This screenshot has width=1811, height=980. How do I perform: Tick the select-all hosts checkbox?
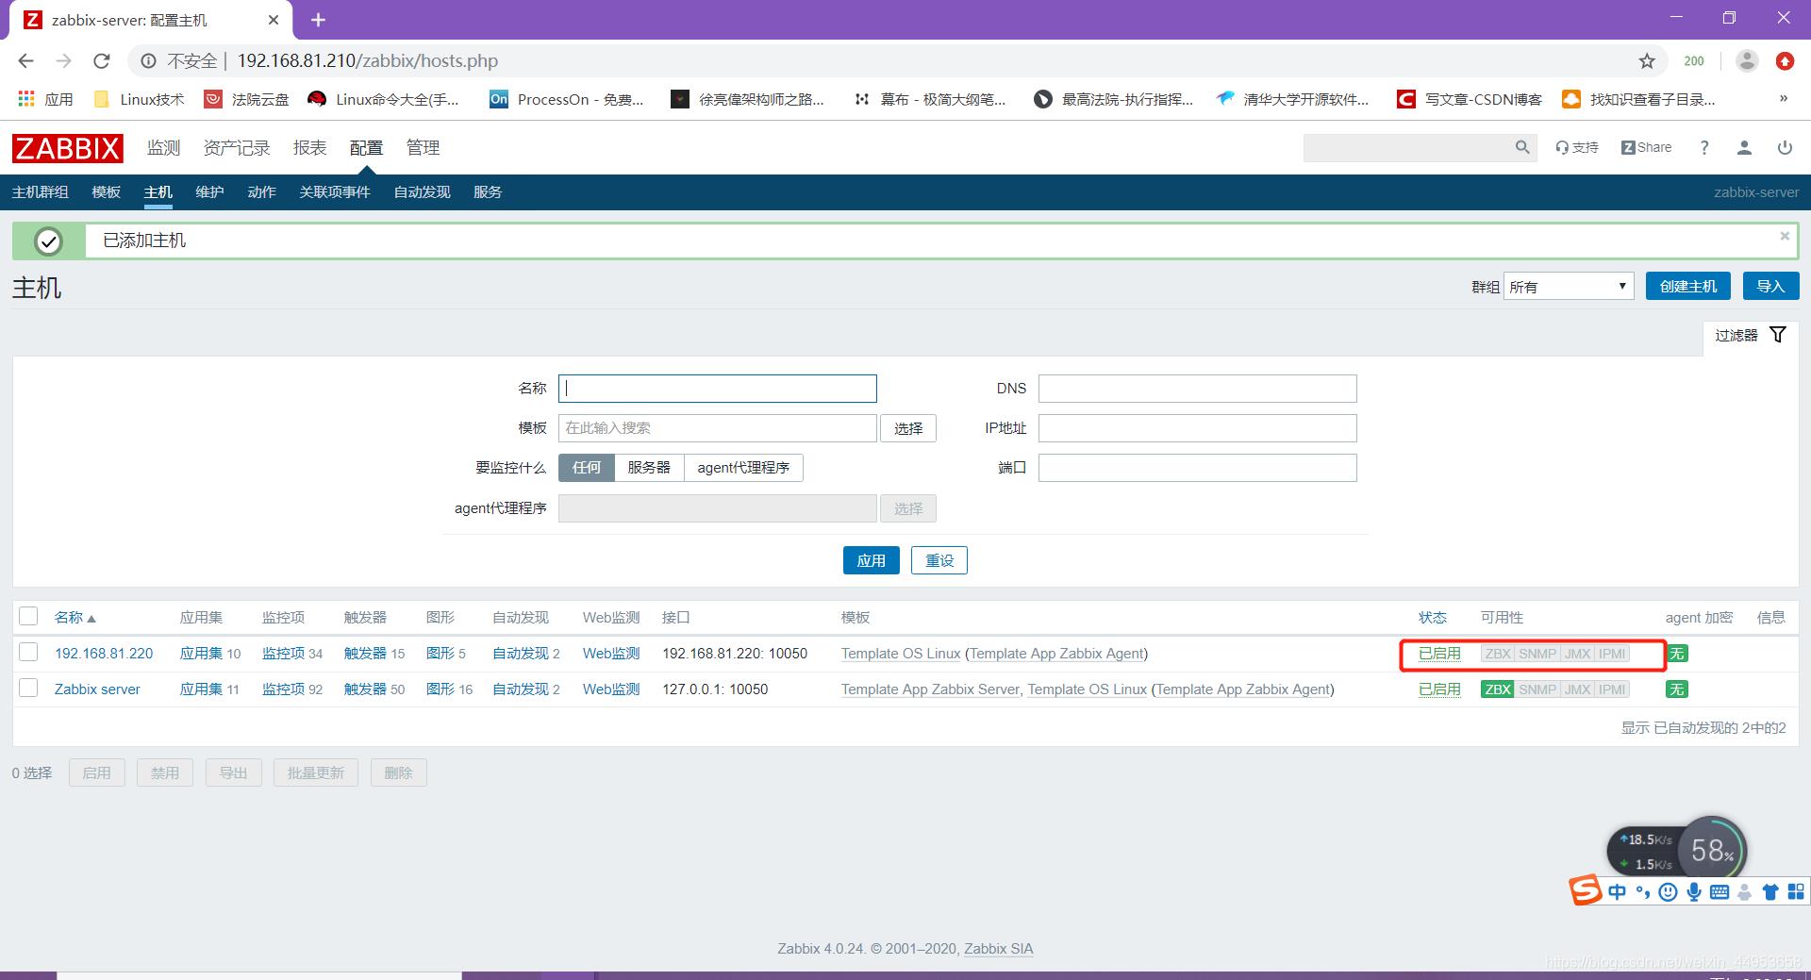point(28,616)
